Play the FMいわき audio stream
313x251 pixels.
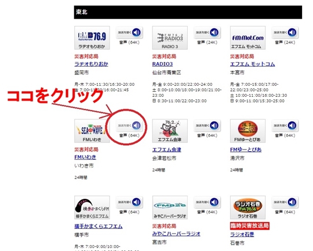pyautogui.click(x=129, y=125)
